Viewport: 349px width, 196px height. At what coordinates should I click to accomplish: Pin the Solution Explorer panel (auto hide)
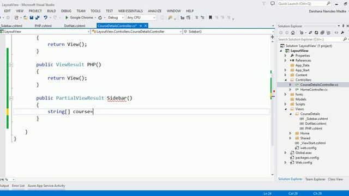[x=343, y=26]
